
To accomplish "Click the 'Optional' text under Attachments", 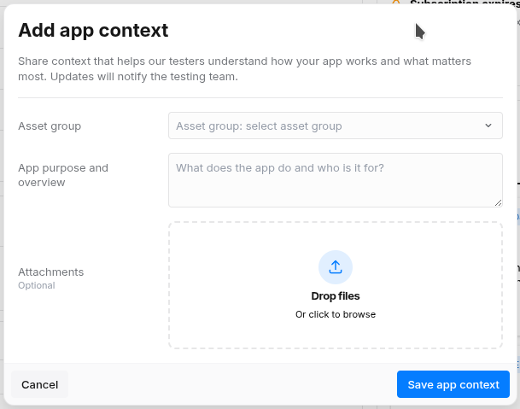I will pos(37,285).
